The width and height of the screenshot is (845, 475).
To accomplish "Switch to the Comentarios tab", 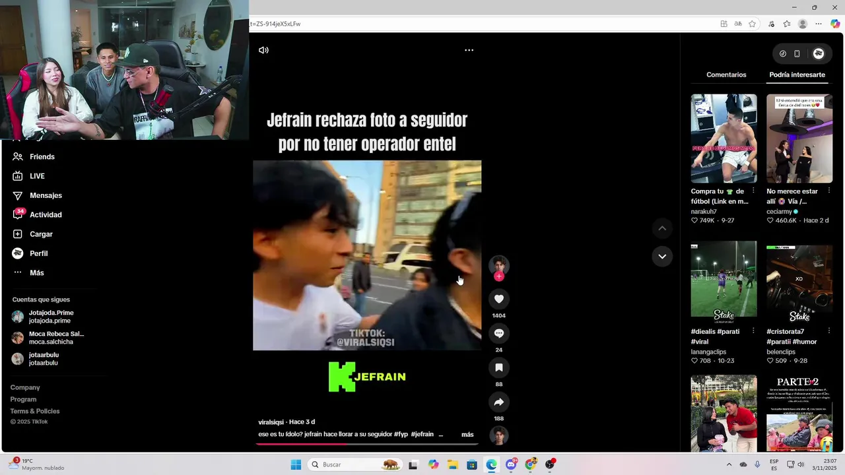I will coord(726,75).
